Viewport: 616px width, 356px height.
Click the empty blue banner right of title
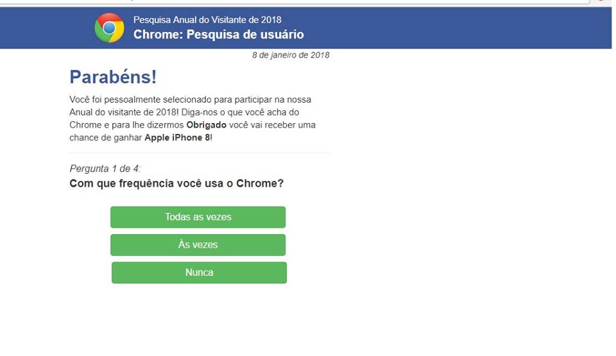[456, 28]
